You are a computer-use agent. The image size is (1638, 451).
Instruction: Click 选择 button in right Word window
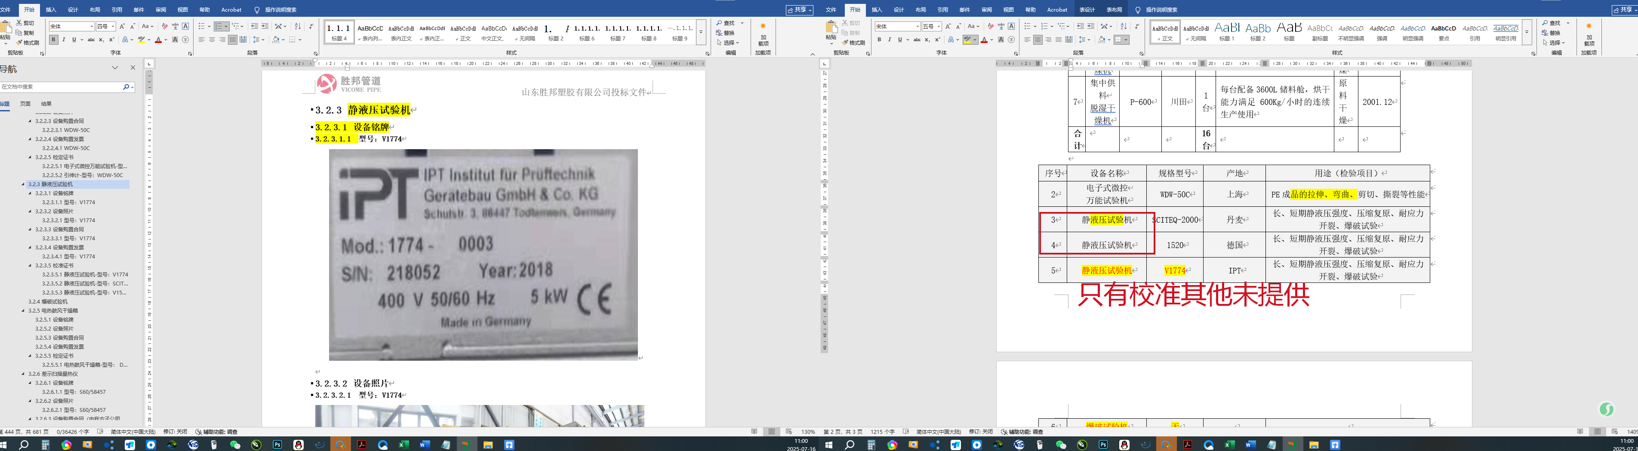click(1555, 43)
